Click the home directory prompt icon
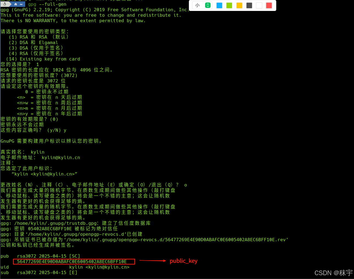Image resolution: width=354 pixels, height=279 pixels. coord(16,4)
